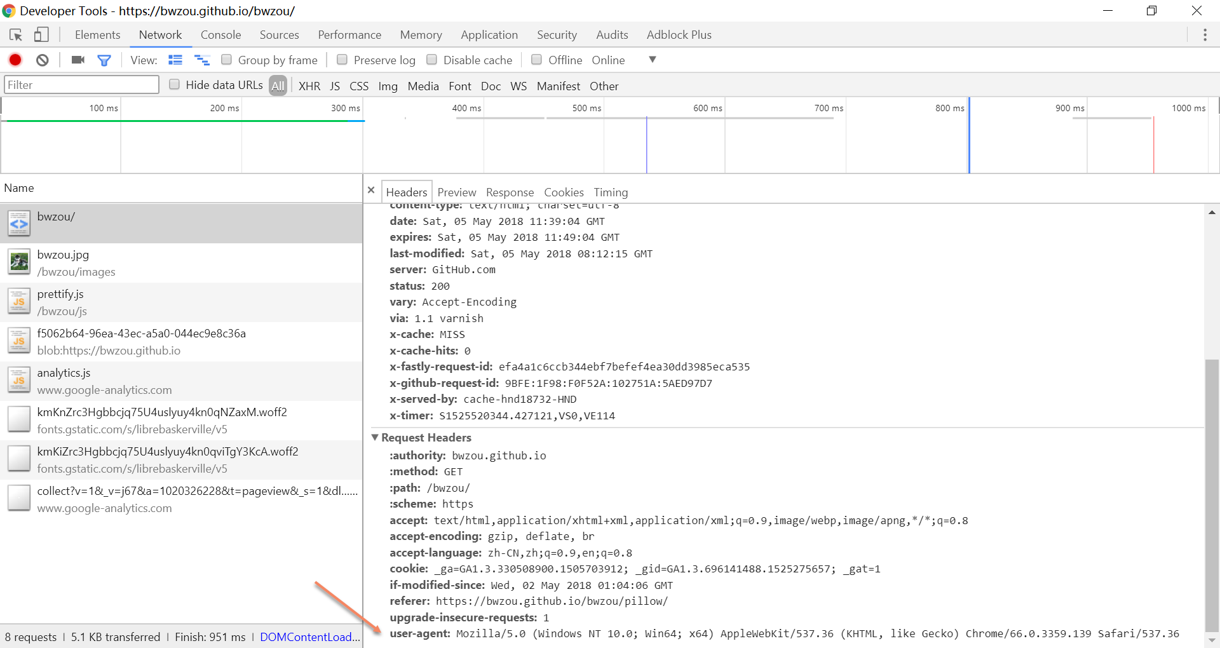Image resolution: width=1220 pixels, height=648 pixels.
Task: Clear the network log with the clear icon
Action: 43,60
